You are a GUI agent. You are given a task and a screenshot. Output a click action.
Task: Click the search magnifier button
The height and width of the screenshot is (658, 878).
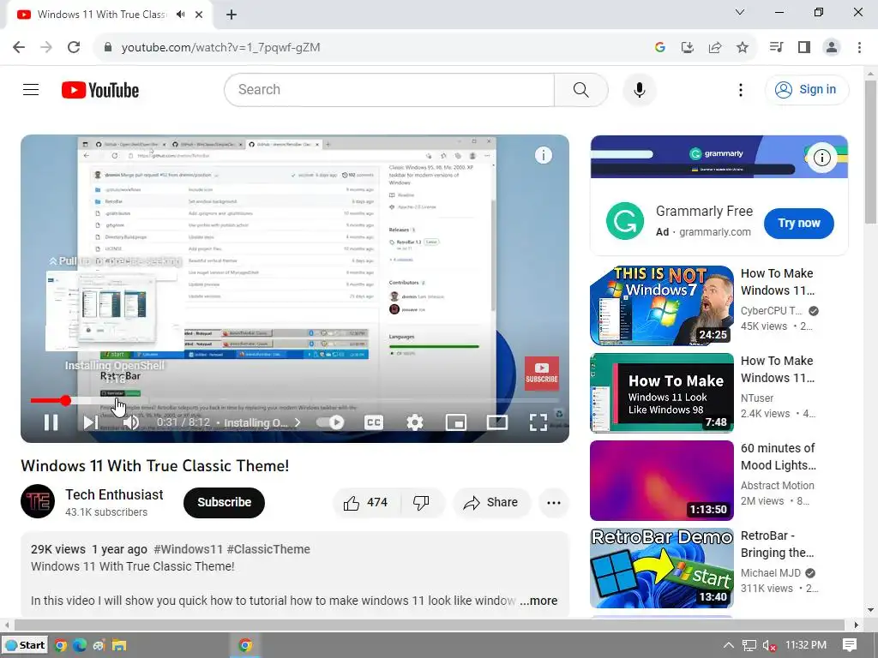pos(581,89)
